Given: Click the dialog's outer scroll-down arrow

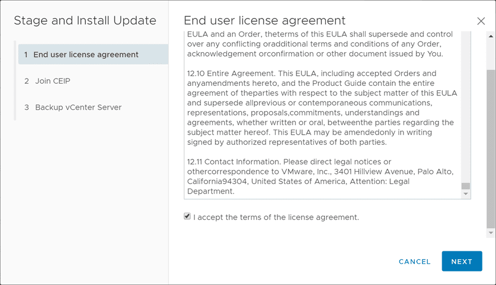Looking at the screenshot, I should (x=491, y=233).
